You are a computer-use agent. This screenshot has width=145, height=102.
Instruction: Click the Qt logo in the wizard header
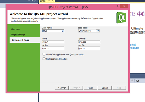[121, 18]
